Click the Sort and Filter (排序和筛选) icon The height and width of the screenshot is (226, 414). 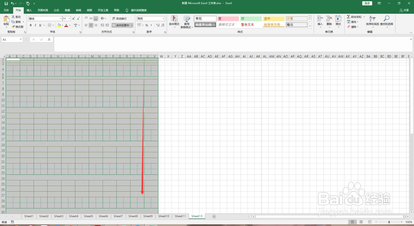pyautogui.click(x=372, y=19)
